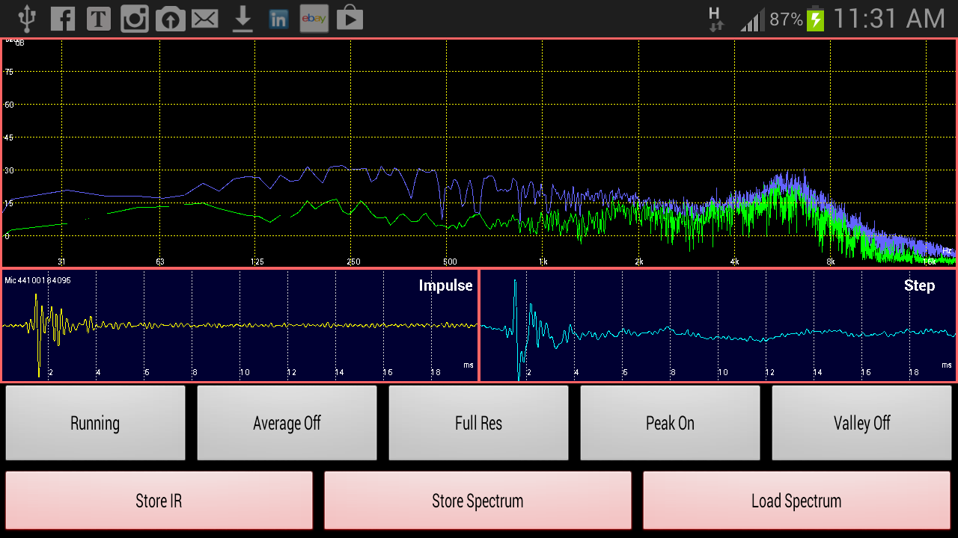Store the impulse response with Store IR

point(159,500)
